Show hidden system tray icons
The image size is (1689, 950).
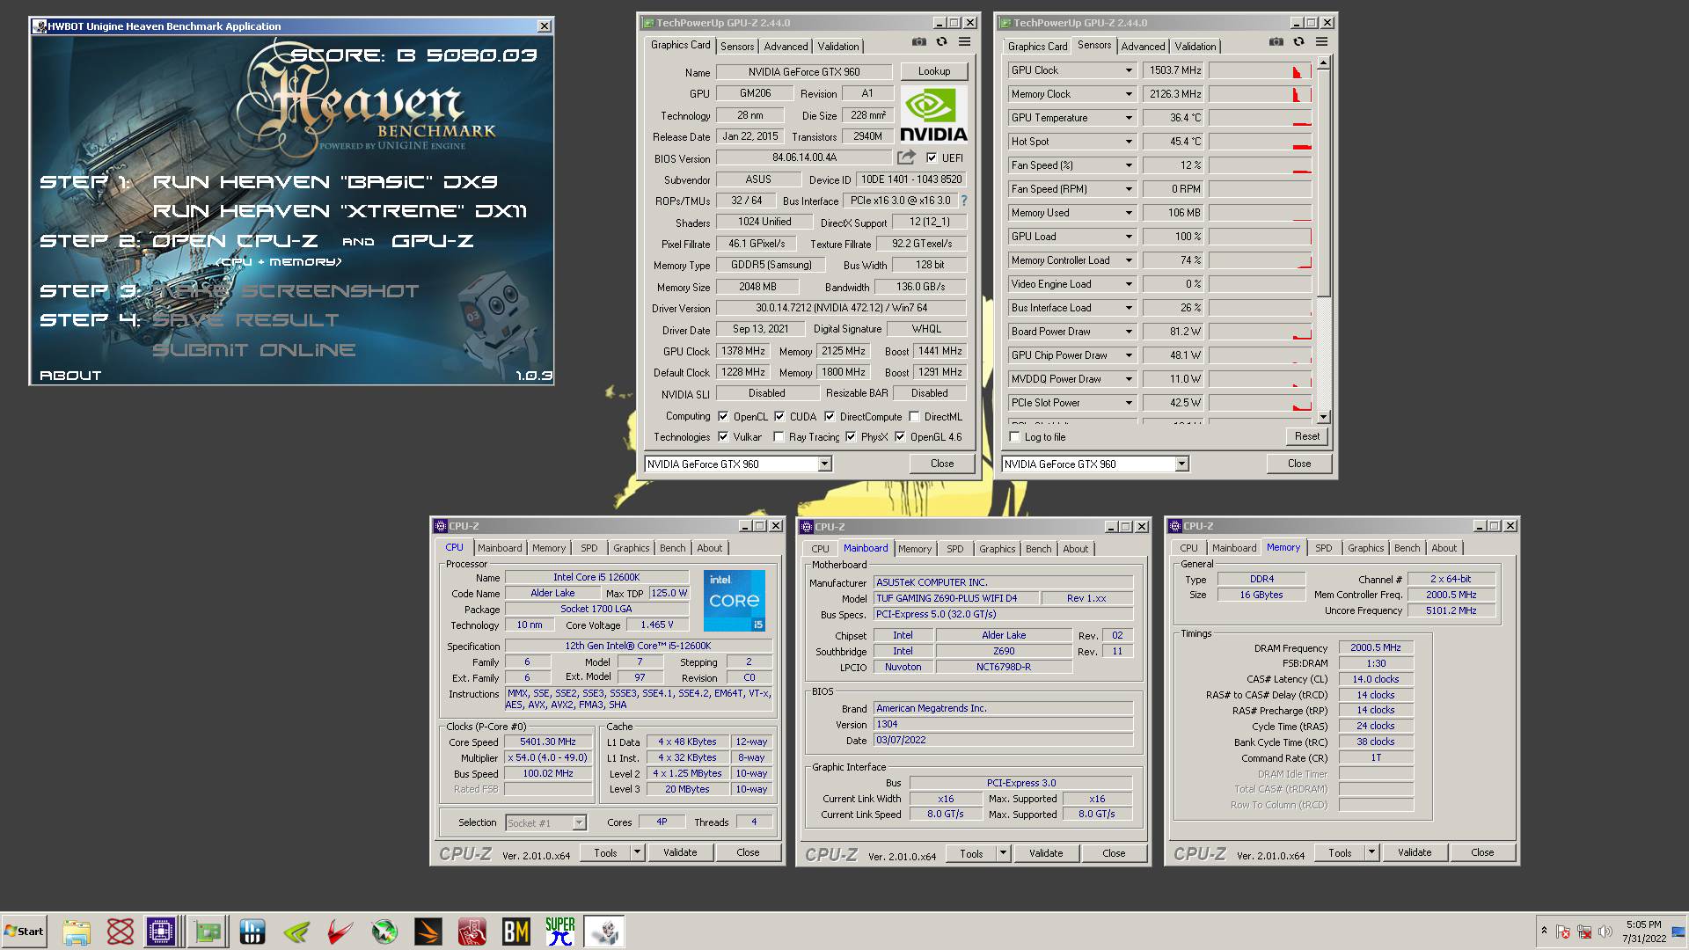click(x=1544, y=932)
